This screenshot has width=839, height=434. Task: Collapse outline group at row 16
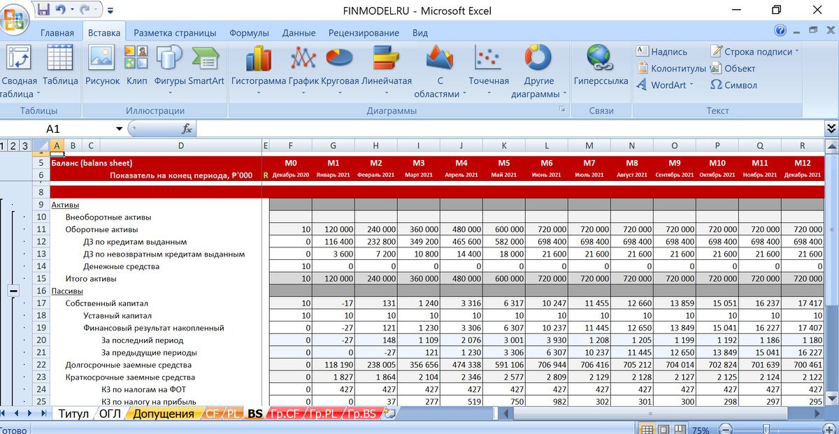[13, 291]
